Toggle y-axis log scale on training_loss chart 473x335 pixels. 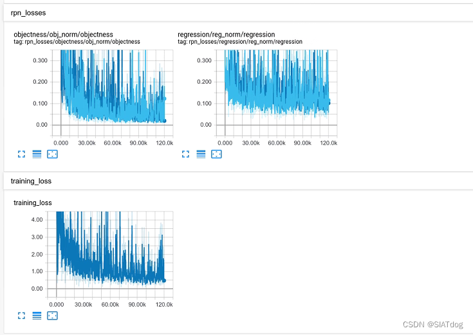(x=37, y=316)
